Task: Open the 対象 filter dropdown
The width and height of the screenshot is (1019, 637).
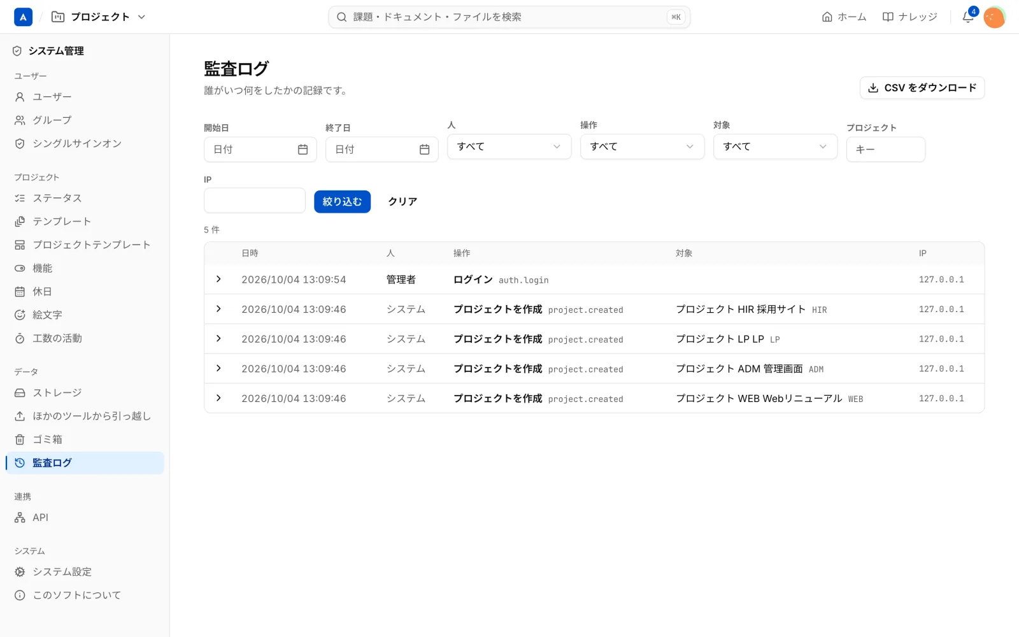Action: (775, 147)
